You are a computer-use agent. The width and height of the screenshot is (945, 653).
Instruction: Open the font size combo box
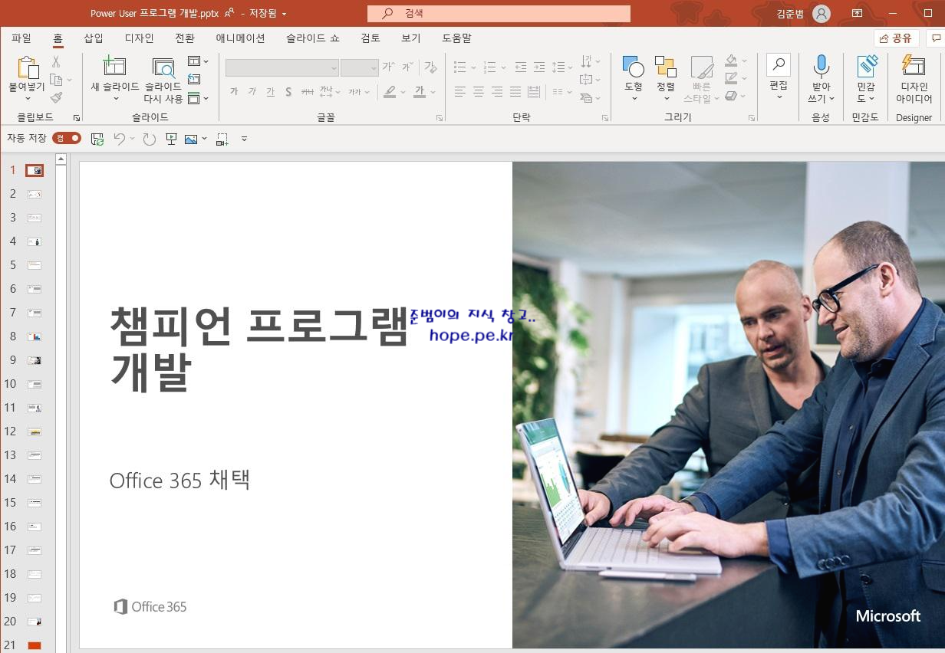[359, 68]
